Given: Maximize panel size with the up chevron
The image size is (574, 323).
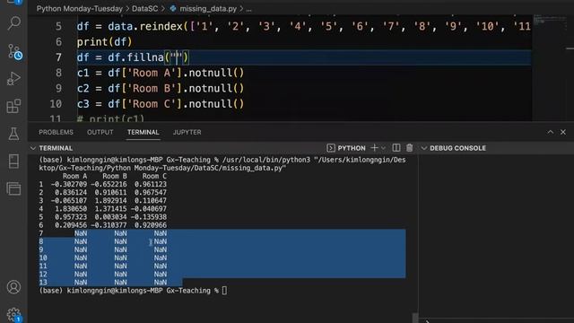Looking at the screenshot, I should 550,132.
